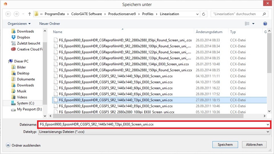Open Creative Cloud Files in sidebar
274x154 pixels.
click(x=29, y=49)
